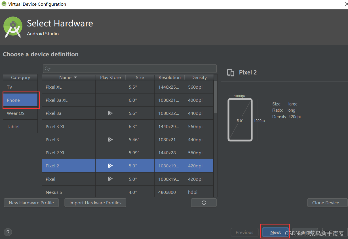
Task: Click the 6.3" size cell
Action: [140, 126]
